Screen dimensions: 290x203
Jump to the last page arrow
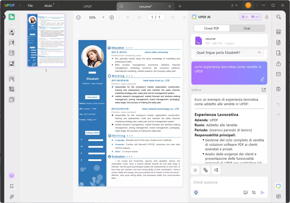[185, 17]
